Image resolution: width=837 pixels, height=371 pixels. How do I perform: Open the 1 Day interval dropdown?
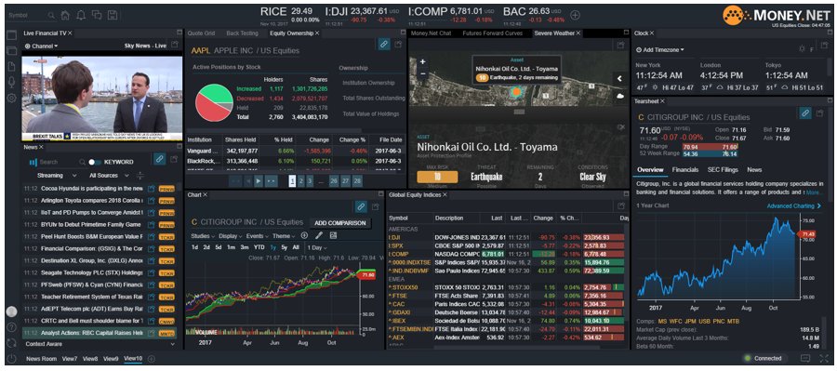(x=317, y=247)
